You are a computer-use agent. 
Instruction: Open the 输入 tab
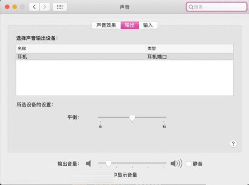point(148,25)
